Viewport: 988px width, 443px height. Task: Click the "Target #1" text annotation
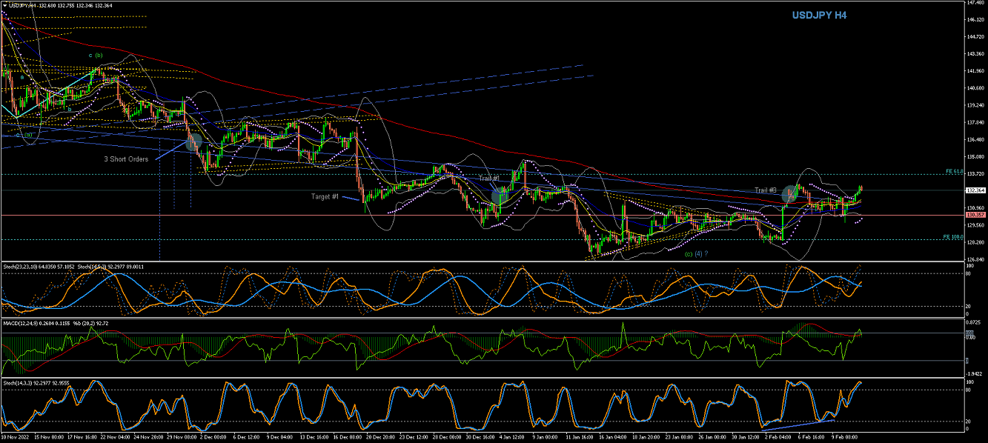click(x=325, y=196)
